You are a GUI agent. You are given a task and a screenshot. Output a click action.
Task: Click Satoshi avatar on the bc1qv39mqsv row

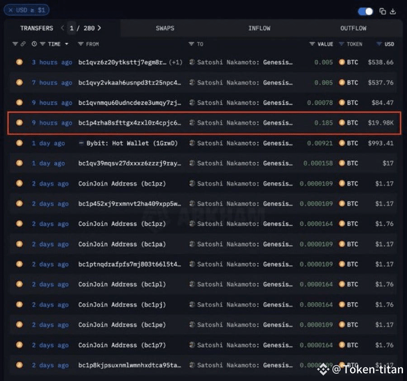click(192, 163)
